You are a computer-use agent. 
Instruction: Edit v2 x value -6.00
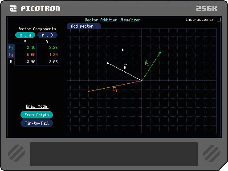pos(26,55)
